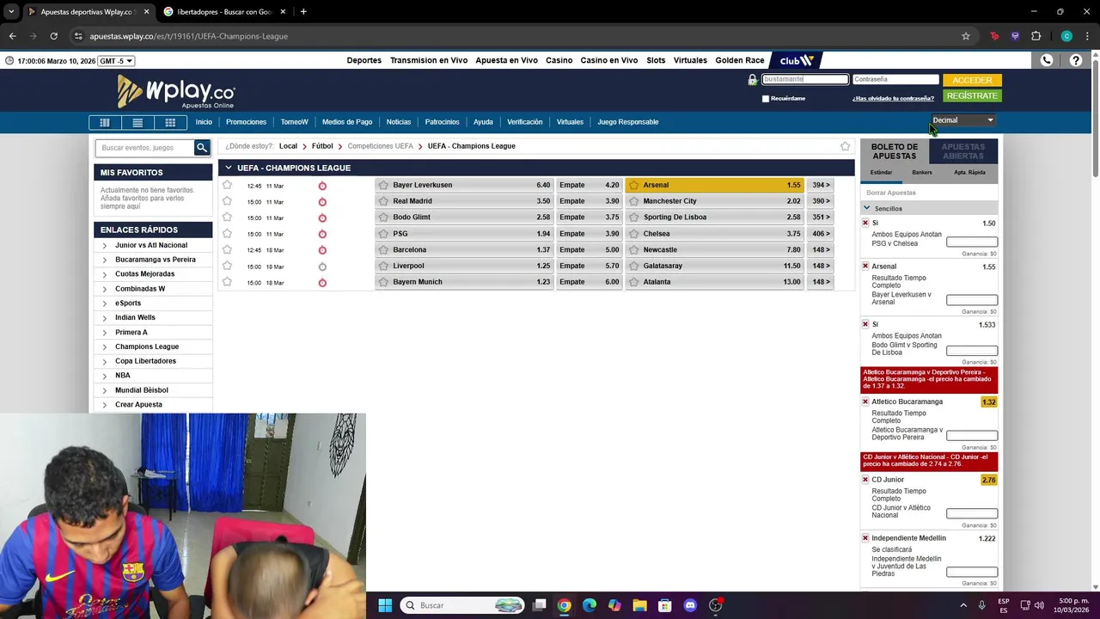The height and width of the screenshot is (619, 1100).
Task: Open Casino in the top menu
Action: 559,60
